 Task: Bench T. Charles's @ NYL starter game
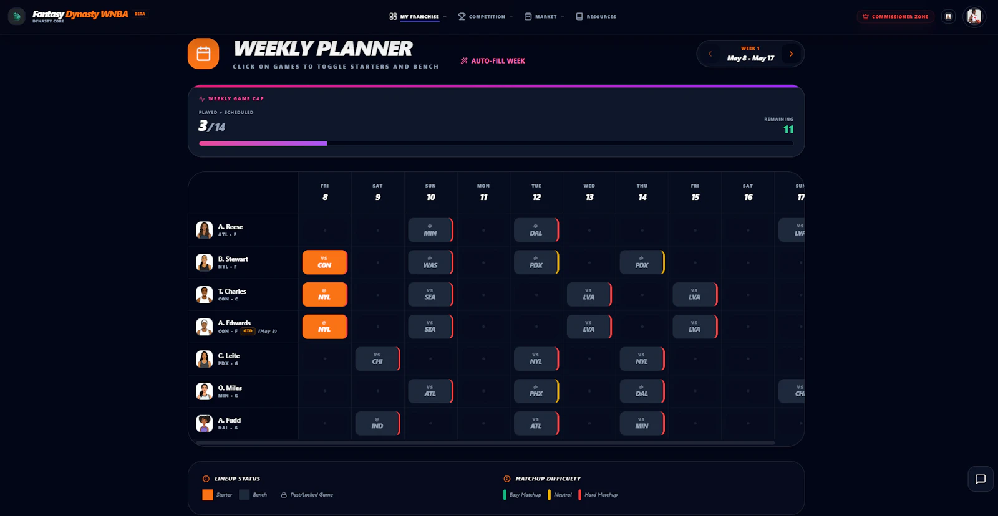(x=324, y=294)
